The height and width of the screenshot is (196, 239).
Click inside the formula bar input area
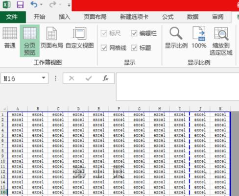(177, 87)
